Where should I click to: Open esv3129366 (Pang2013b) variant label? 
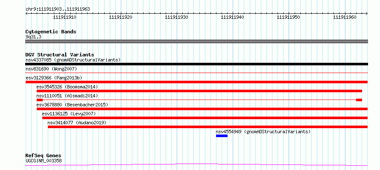pos(54,78)
